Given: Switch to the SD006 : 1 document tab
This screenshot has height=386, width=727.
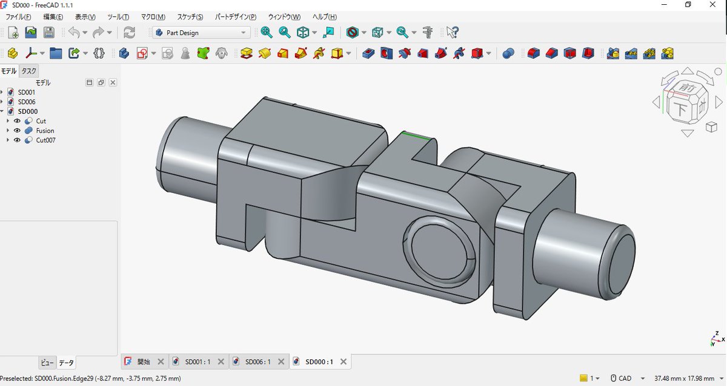Looking at the screenshot, I should click(258, 362).
